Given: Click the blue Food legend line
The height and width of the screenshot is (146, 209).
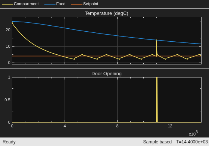Looking at the screenshot, I should (50, 4).
